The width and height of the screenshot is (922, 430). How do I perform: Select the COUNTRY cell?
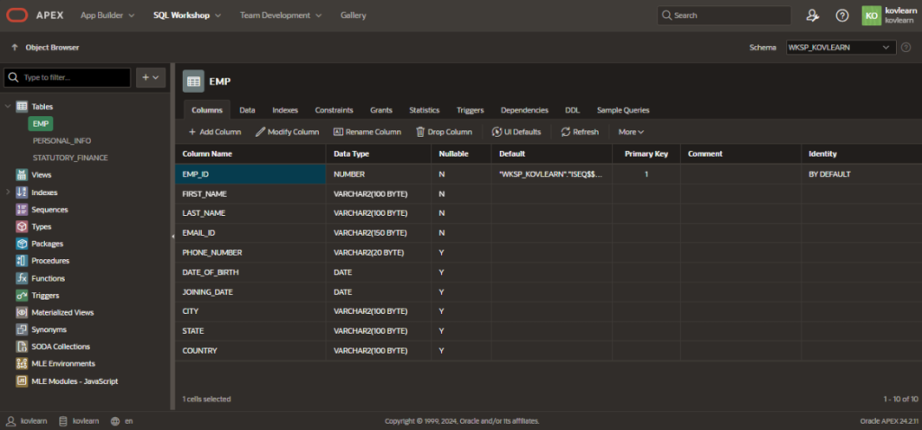(250, 351)
